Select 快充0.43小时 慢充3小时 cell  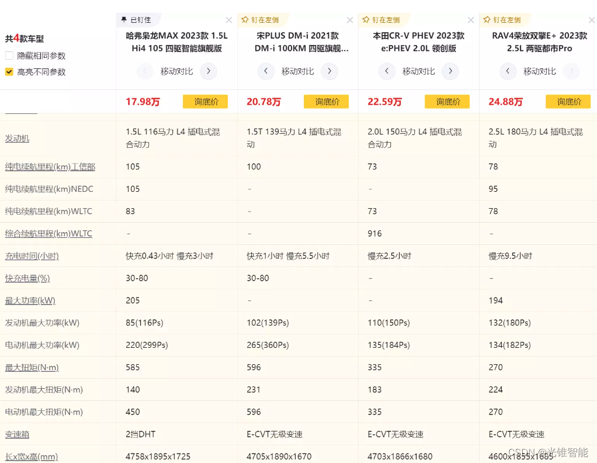[x=169, y=256]
